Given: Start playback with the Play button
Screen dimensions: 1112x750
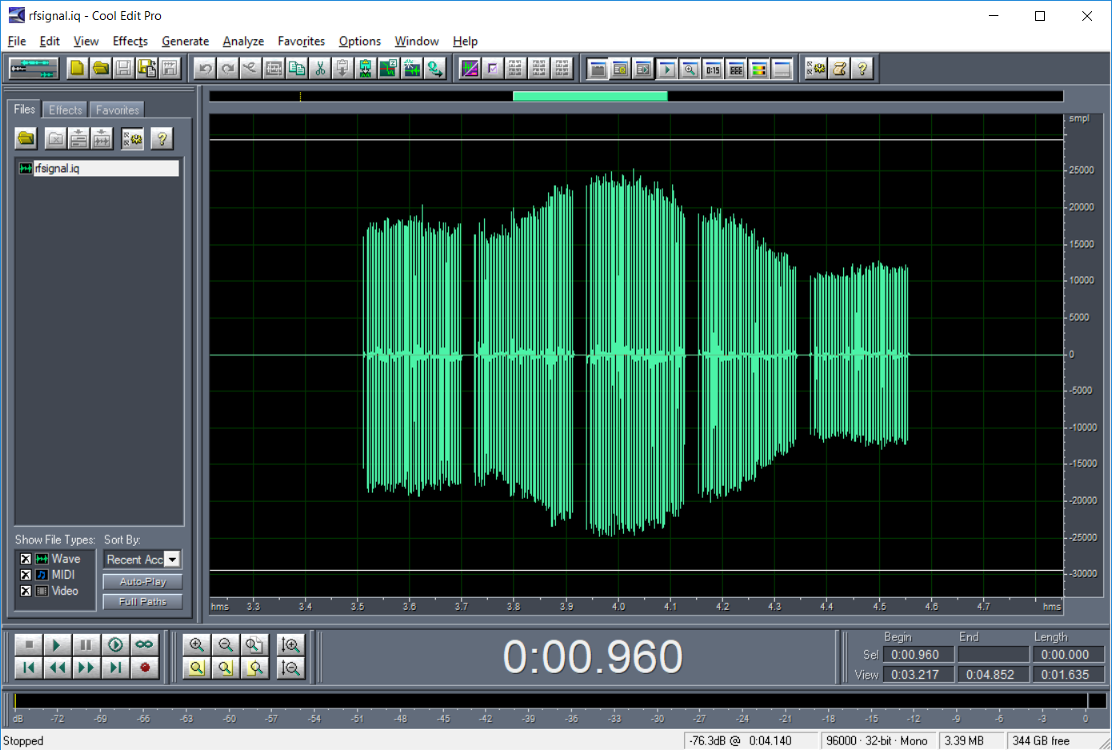Looking at the screenshot, I should [57, 644].
